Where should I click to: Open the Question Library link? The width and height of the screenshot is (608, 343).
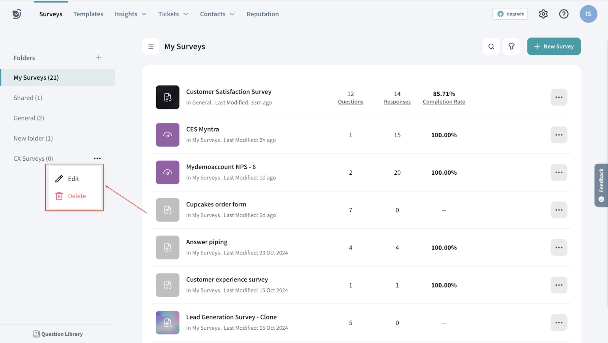(x=58, y=334)
